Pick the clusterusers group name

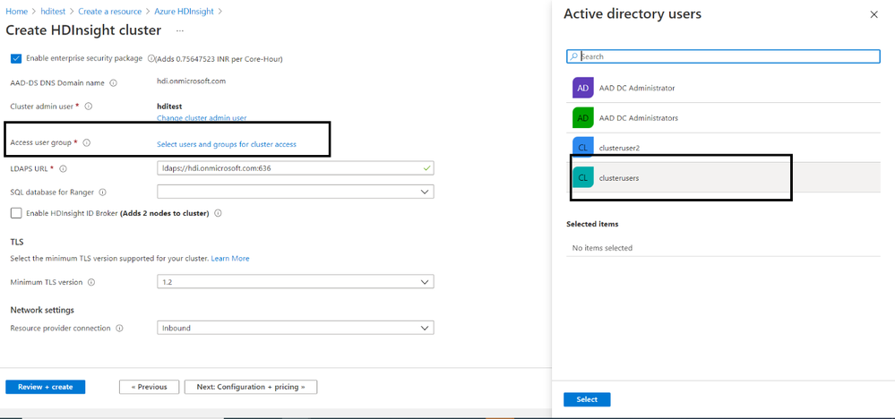[x=619, y=178]
